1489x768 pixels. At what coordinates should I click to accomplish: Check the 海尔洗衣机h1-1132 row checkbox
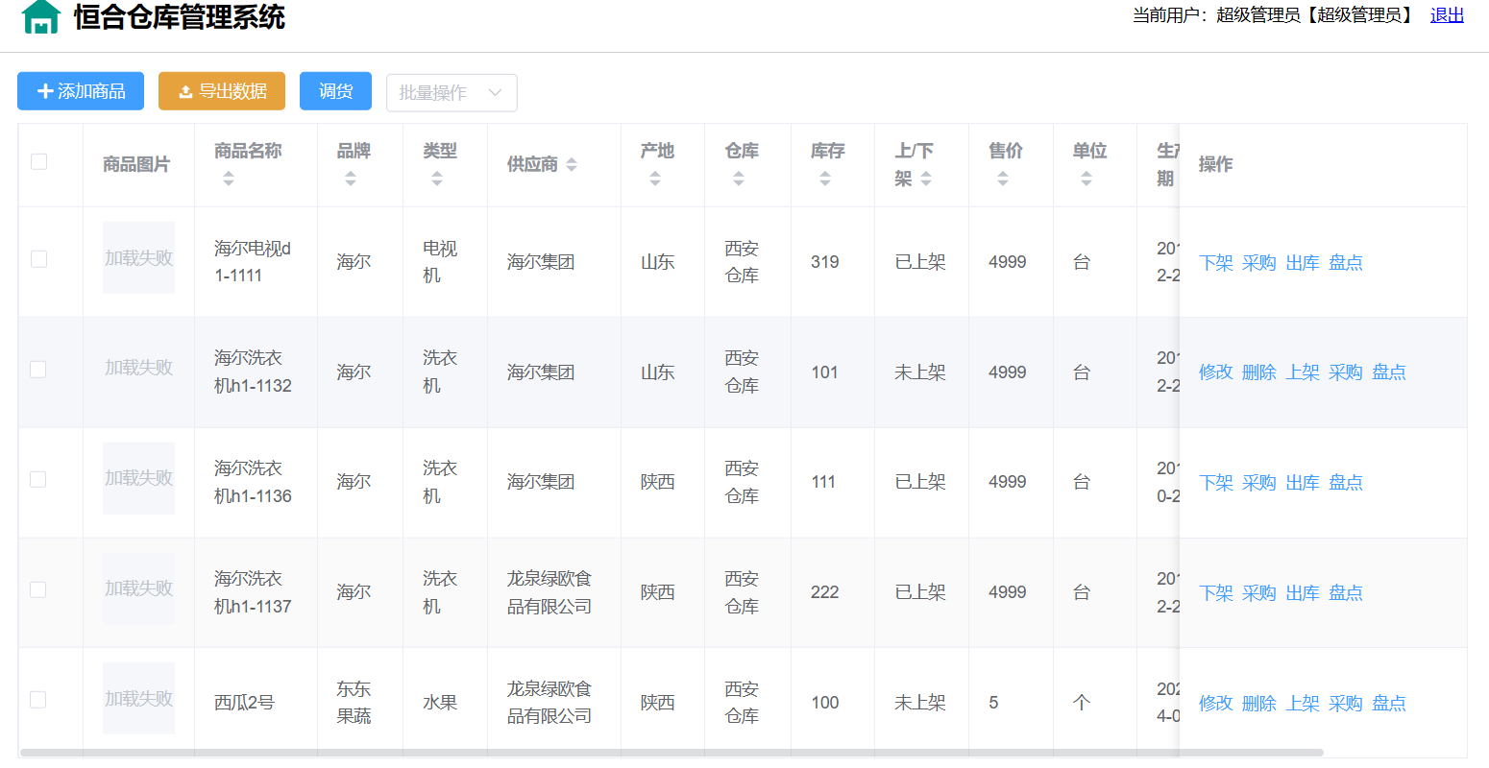pyautogui.click(x=38, y=369)
